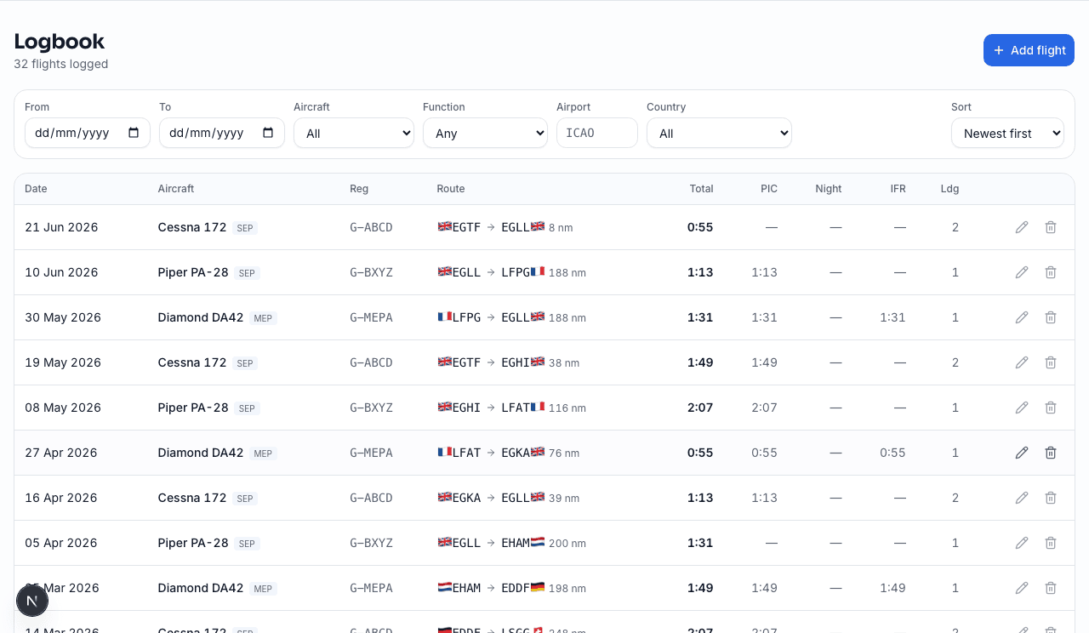Click the From date input field

88,133
